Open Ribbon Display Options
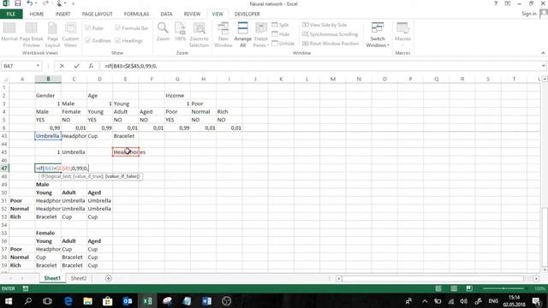Viewport: 548px width, 308px height. tap(508, 3)
